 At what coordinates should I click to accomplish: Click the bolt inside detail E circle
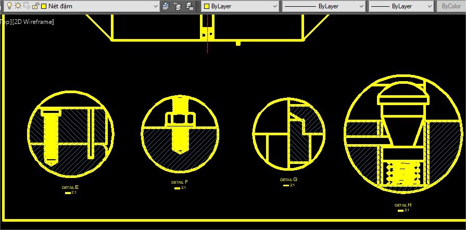click(x=51, y=136)
